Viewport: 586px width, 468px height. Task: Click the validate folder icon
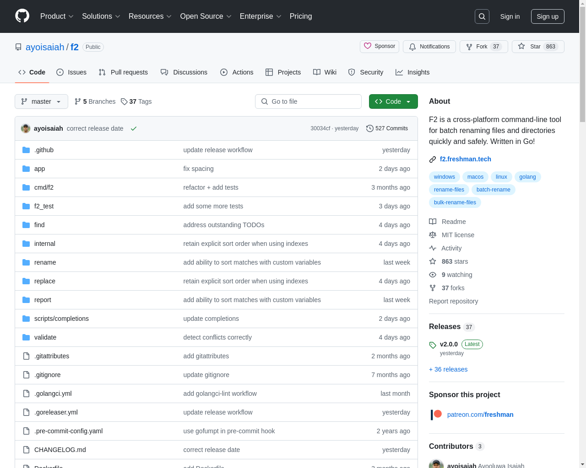point(26,337)
